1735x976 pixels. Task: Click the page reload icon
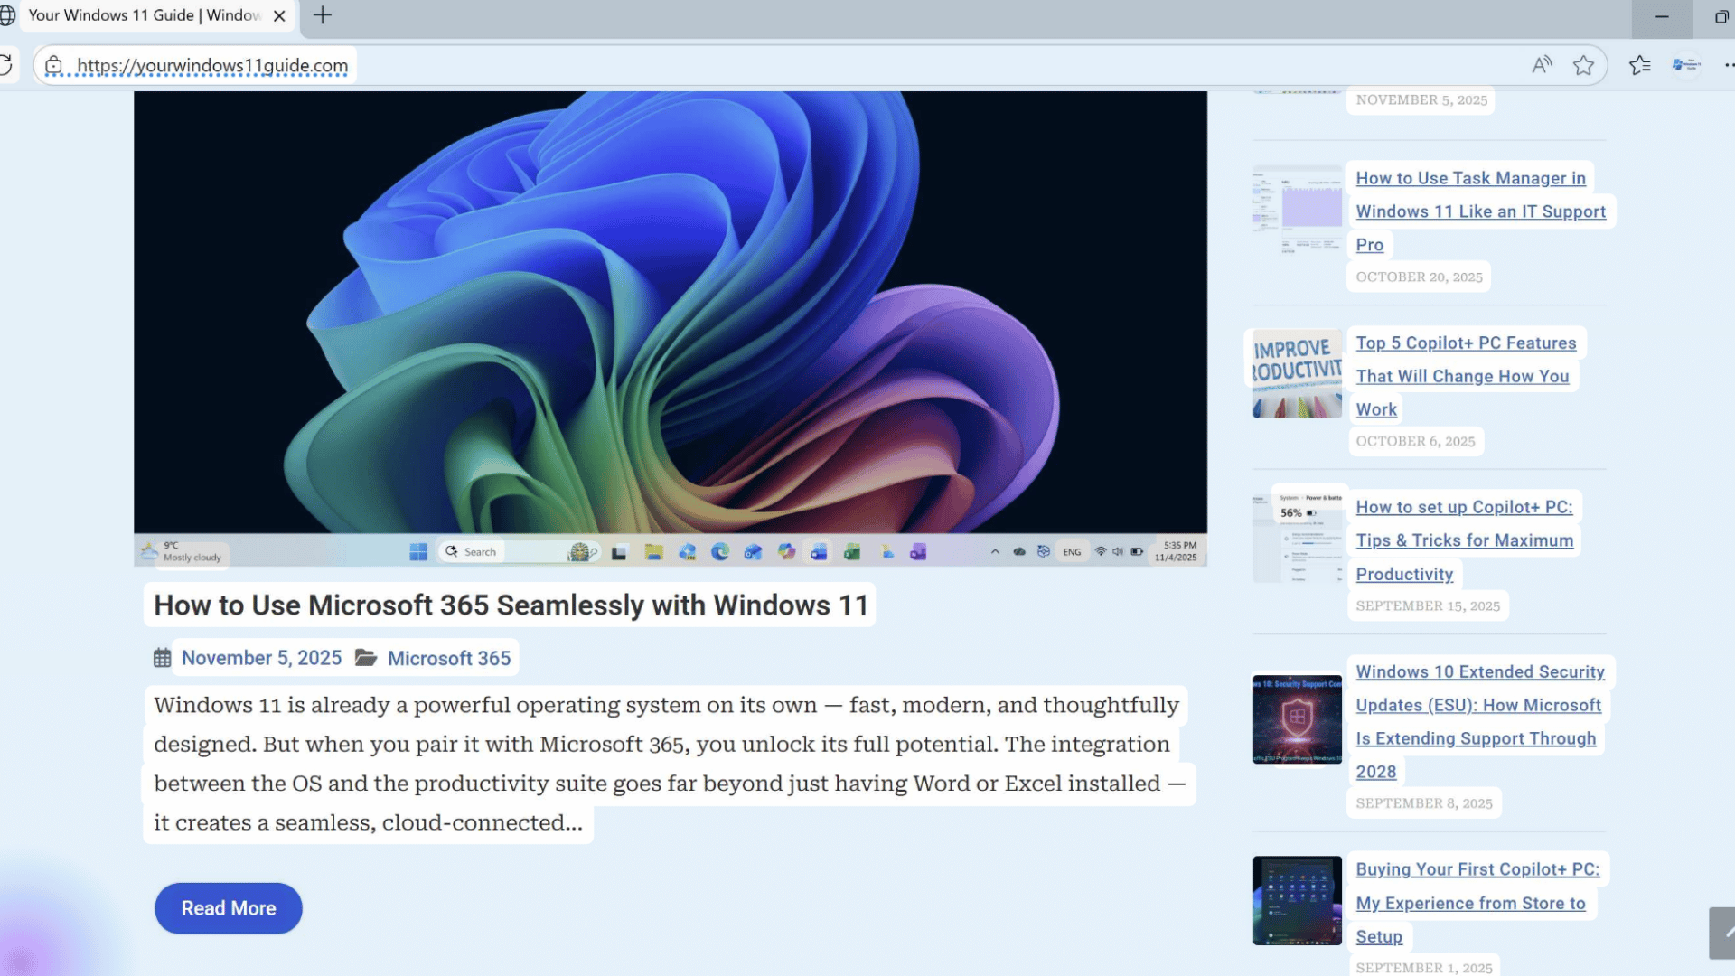pyautogui.click(x=5, y=64)
